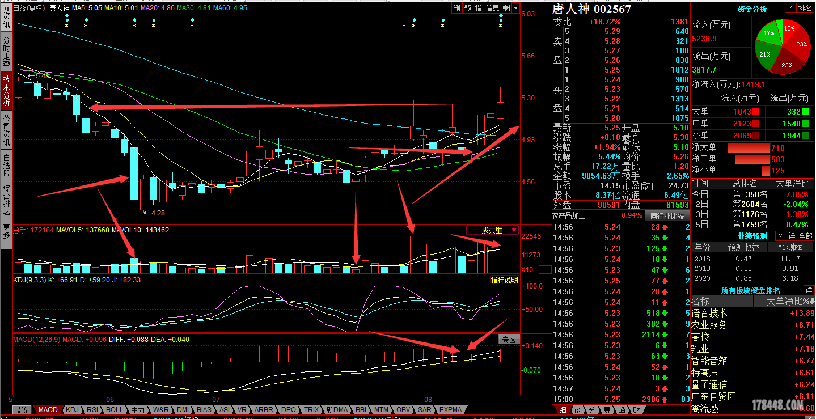Click the 删 button in the chart toolbar

[x=457, y=8]
